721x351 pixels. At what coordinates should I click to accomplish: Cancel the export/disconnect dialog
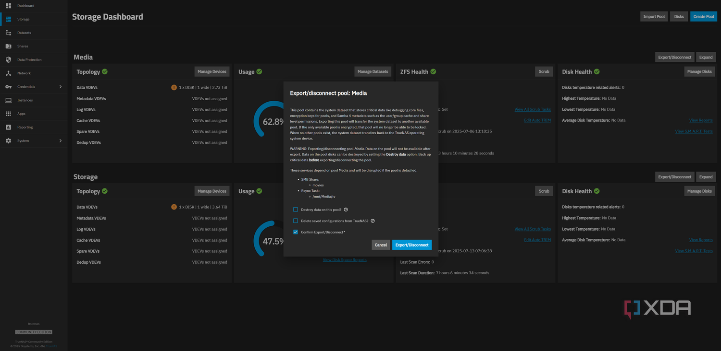click(x=381, y=245)
